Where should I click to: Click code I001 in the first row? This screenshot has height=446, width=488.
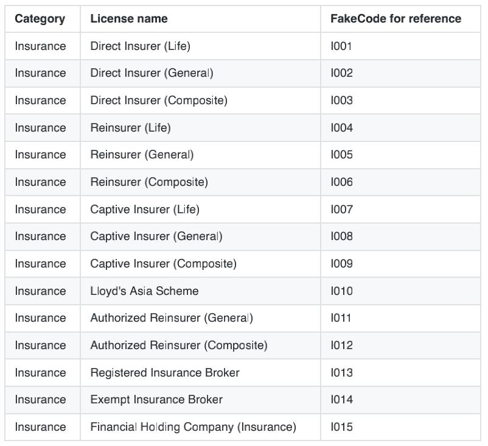pos(341,46)
